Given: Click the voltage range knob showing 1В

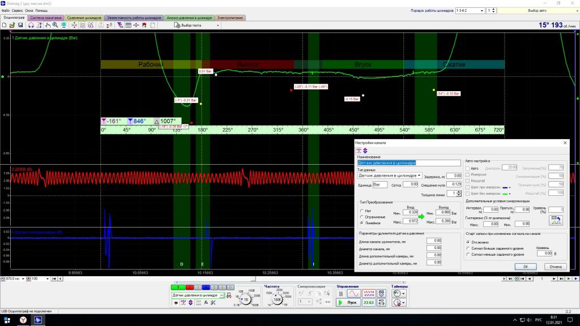Looking at the screenshot, I should [x=246, y=299].
